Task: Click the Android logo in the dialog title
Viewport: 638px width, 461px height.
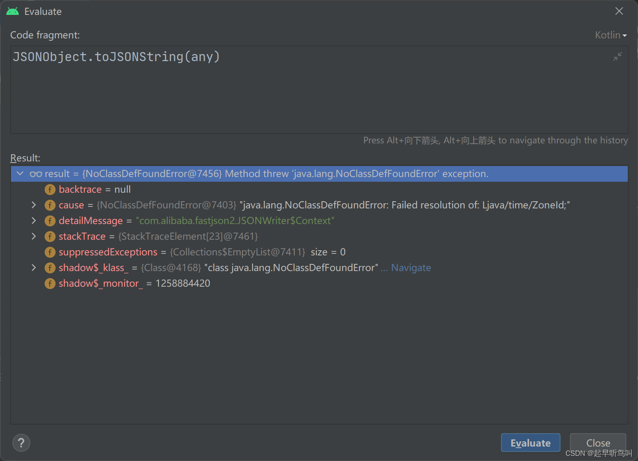Action: 12,11
